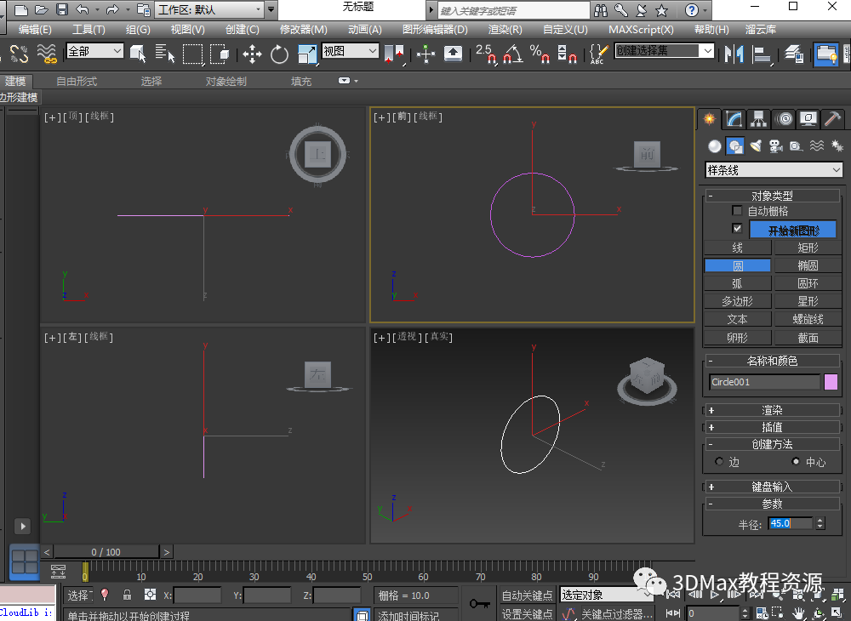The height and width of the screenshot is (621, 851).
Task: Select the Move transform tool
Action: tap(252, 54)
